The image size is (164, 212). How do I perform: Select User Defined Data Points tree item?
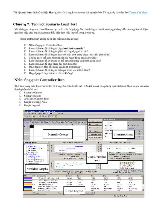(x=35, y=148)
